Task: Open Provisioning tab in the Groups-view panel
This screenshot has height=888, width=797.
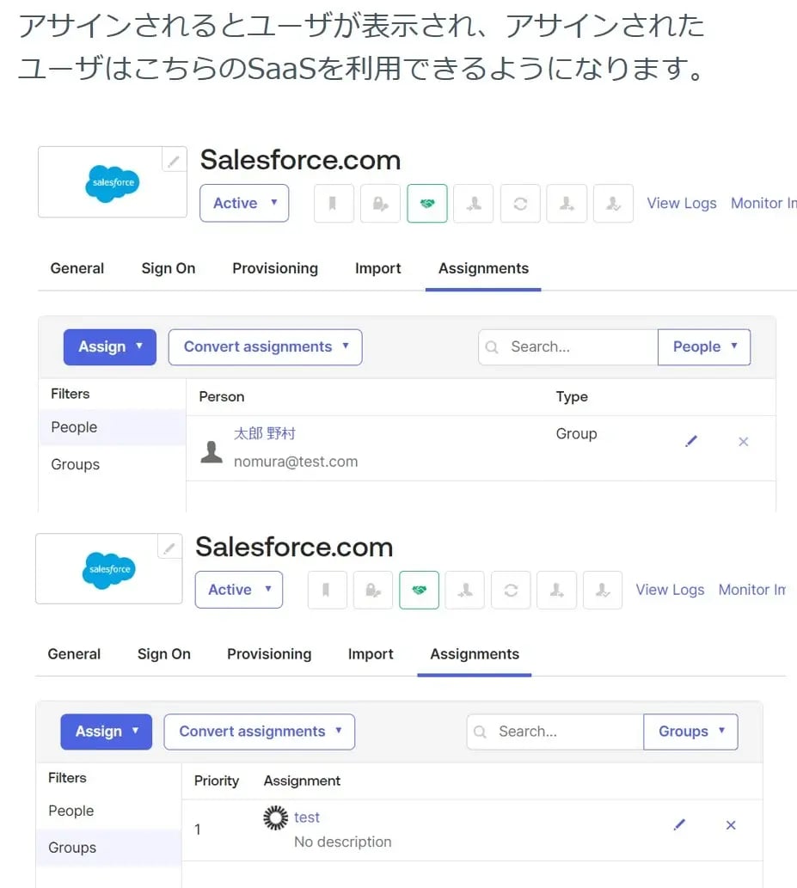Action: 269,654
